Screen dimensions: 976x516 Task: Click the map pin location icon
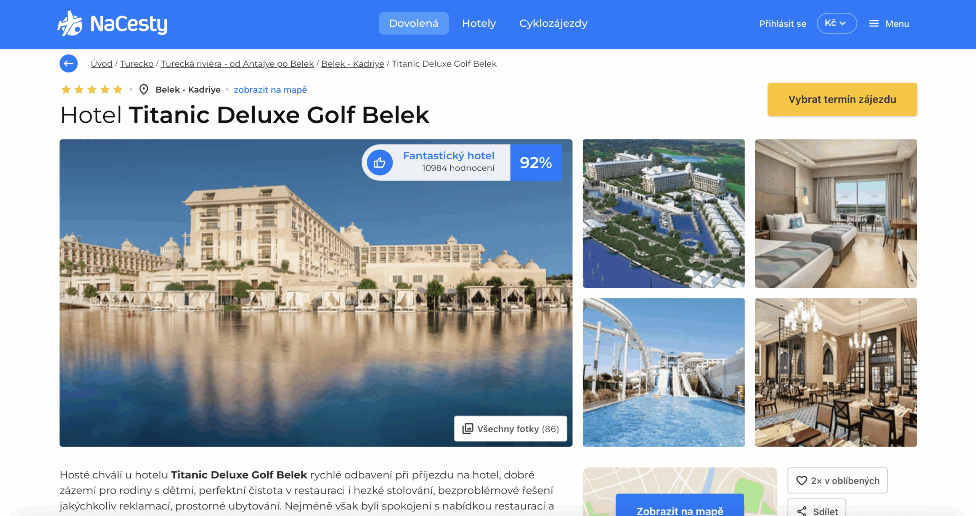pyautogui.click(x=144, y=90)
